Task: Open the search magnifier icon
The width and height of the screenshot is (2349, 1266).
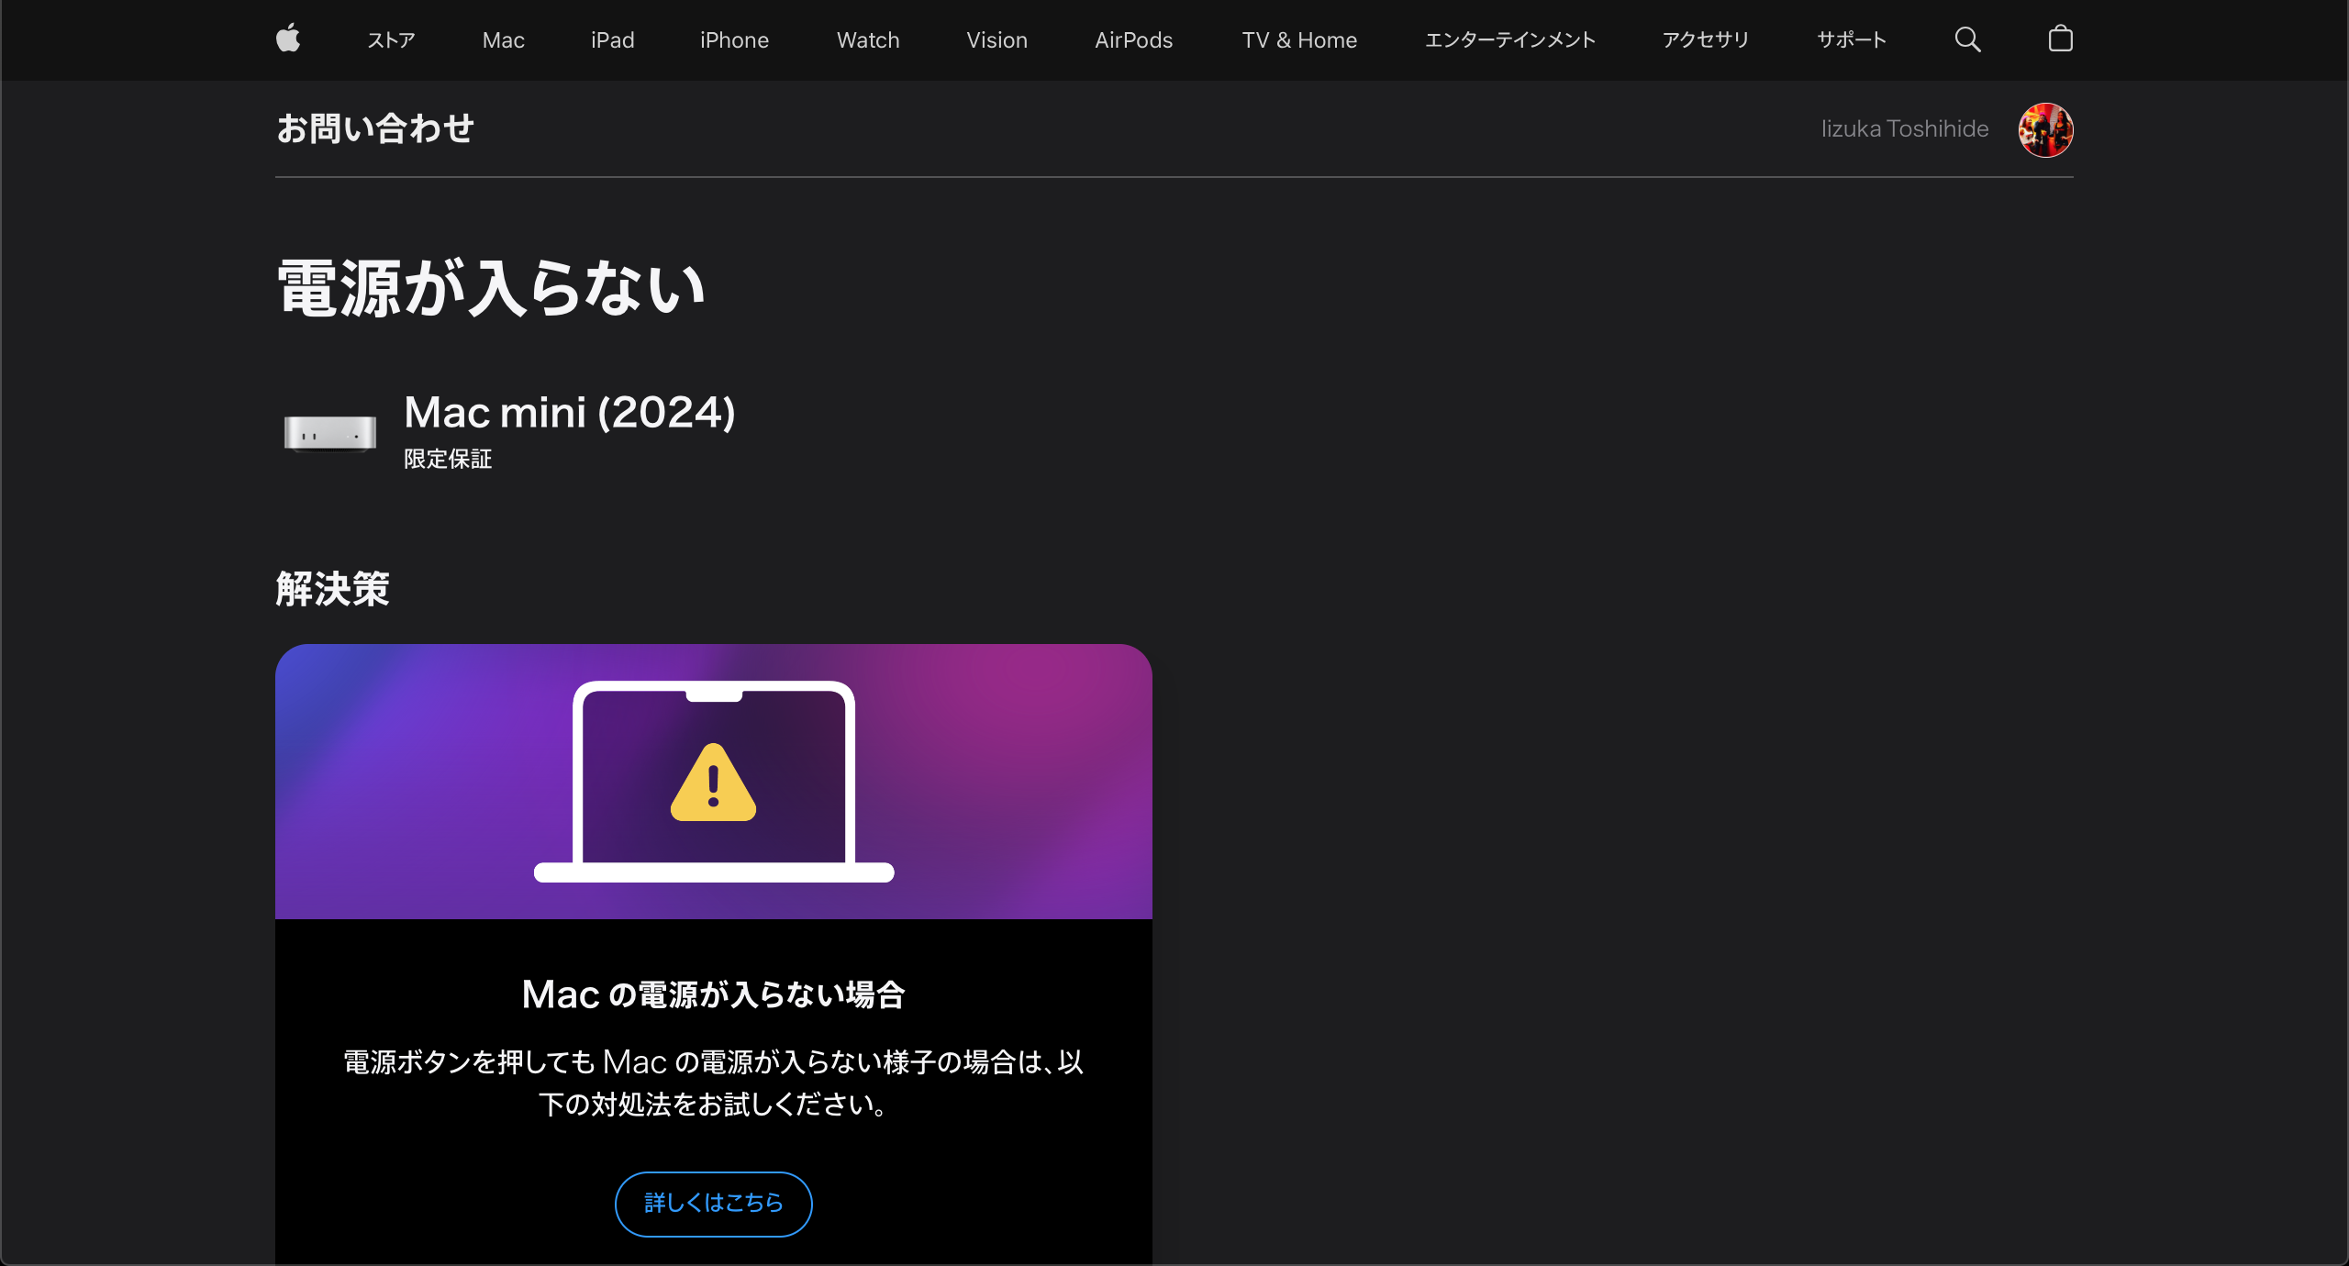Action: 1967,39
